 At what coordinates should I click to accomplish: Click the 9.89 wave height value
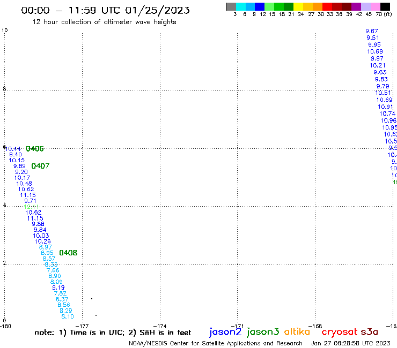pyautogui.click(x=19, y=166)
